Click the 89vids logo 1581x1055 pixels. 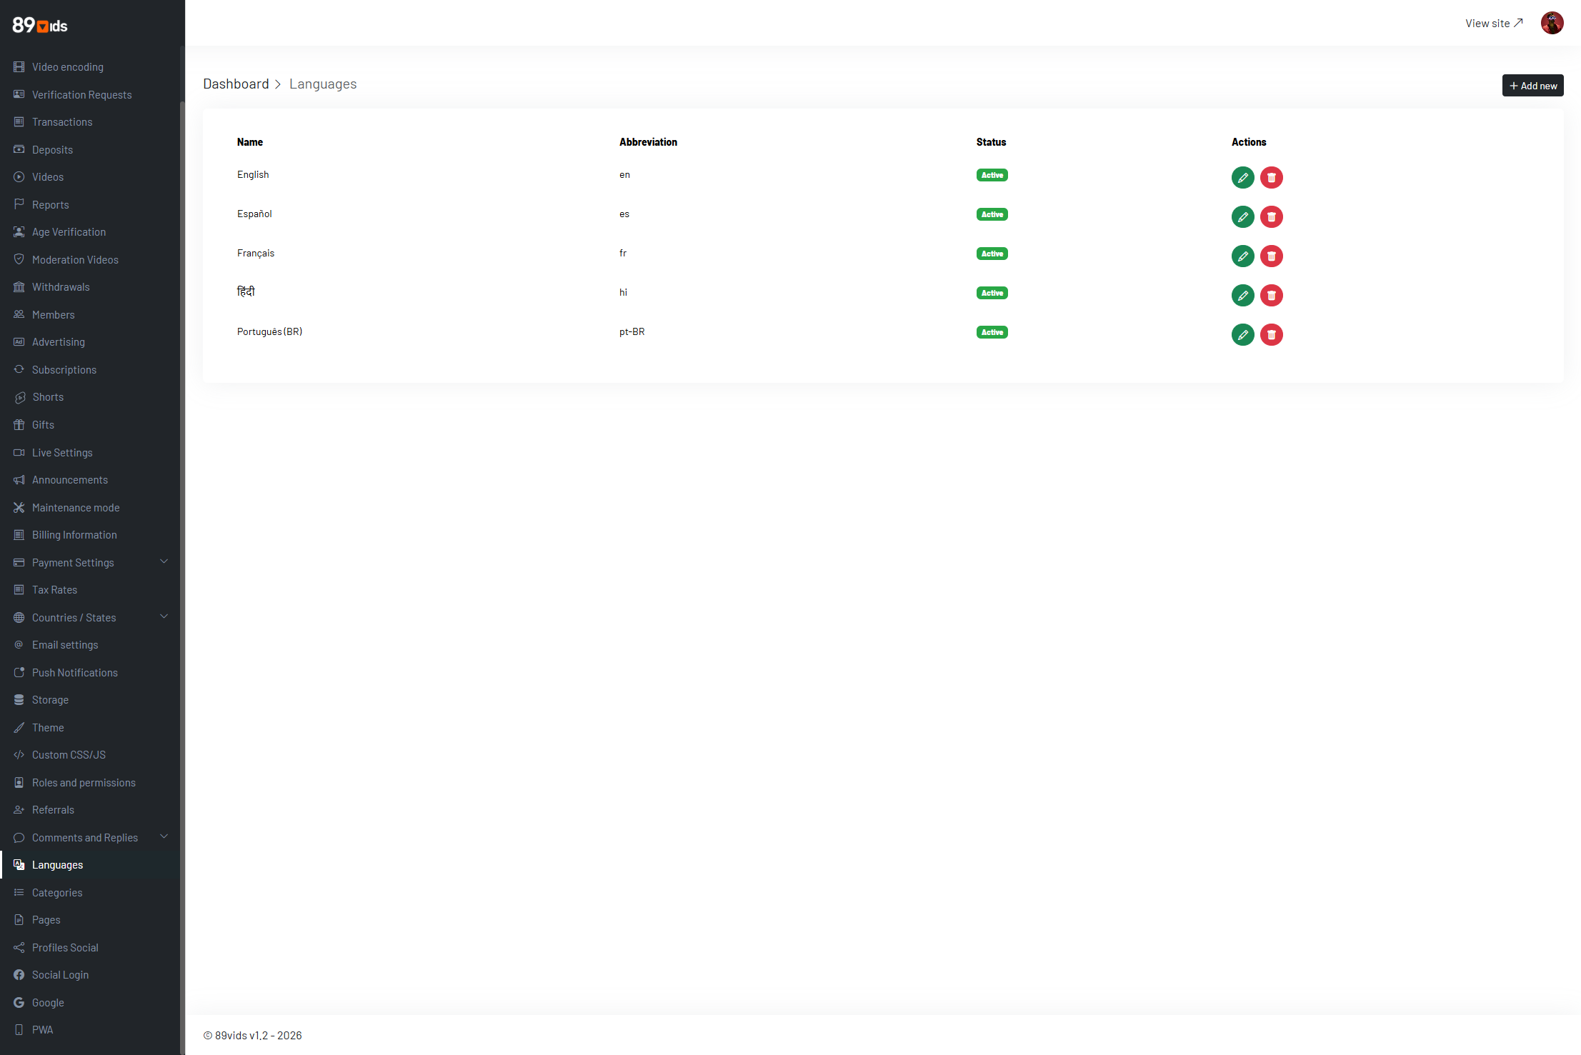coord(40,26)
